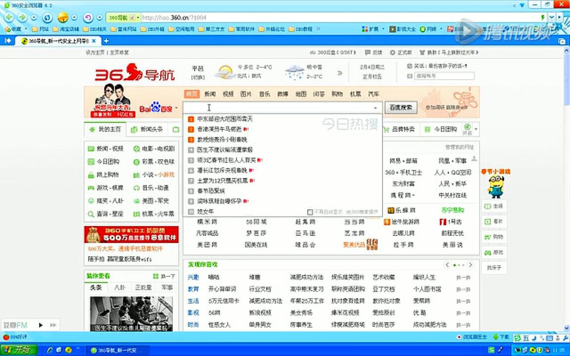Open the 生活 sidebar shortcut

tap(494, 206)
